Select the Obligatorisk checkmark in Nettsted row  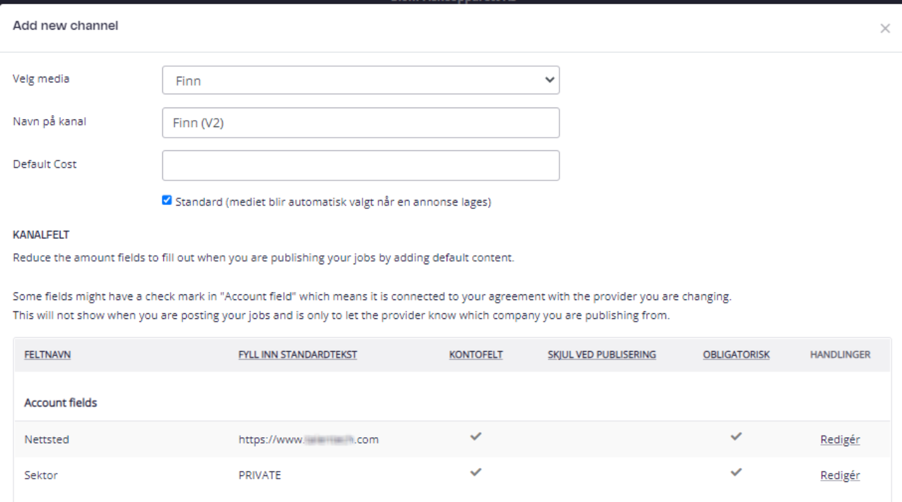point(737,437)
